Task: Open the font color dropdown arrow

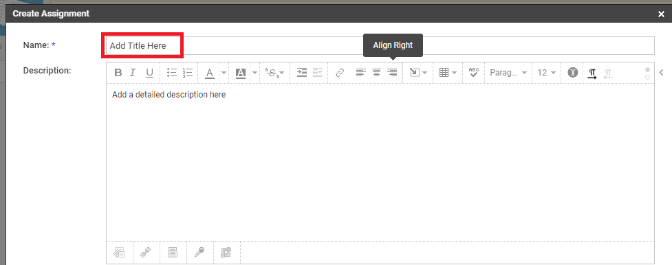Action: tap(224, 73)
